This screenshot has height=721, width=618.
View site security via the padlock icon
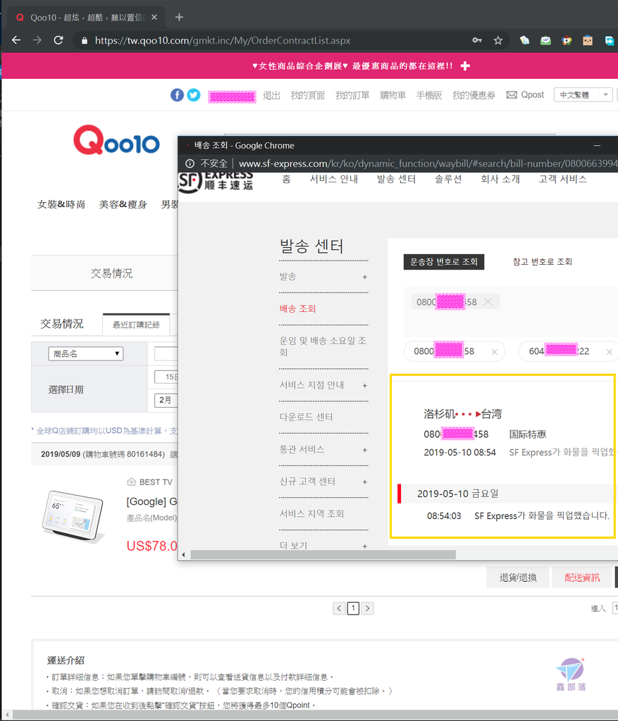tap(85, 41)
